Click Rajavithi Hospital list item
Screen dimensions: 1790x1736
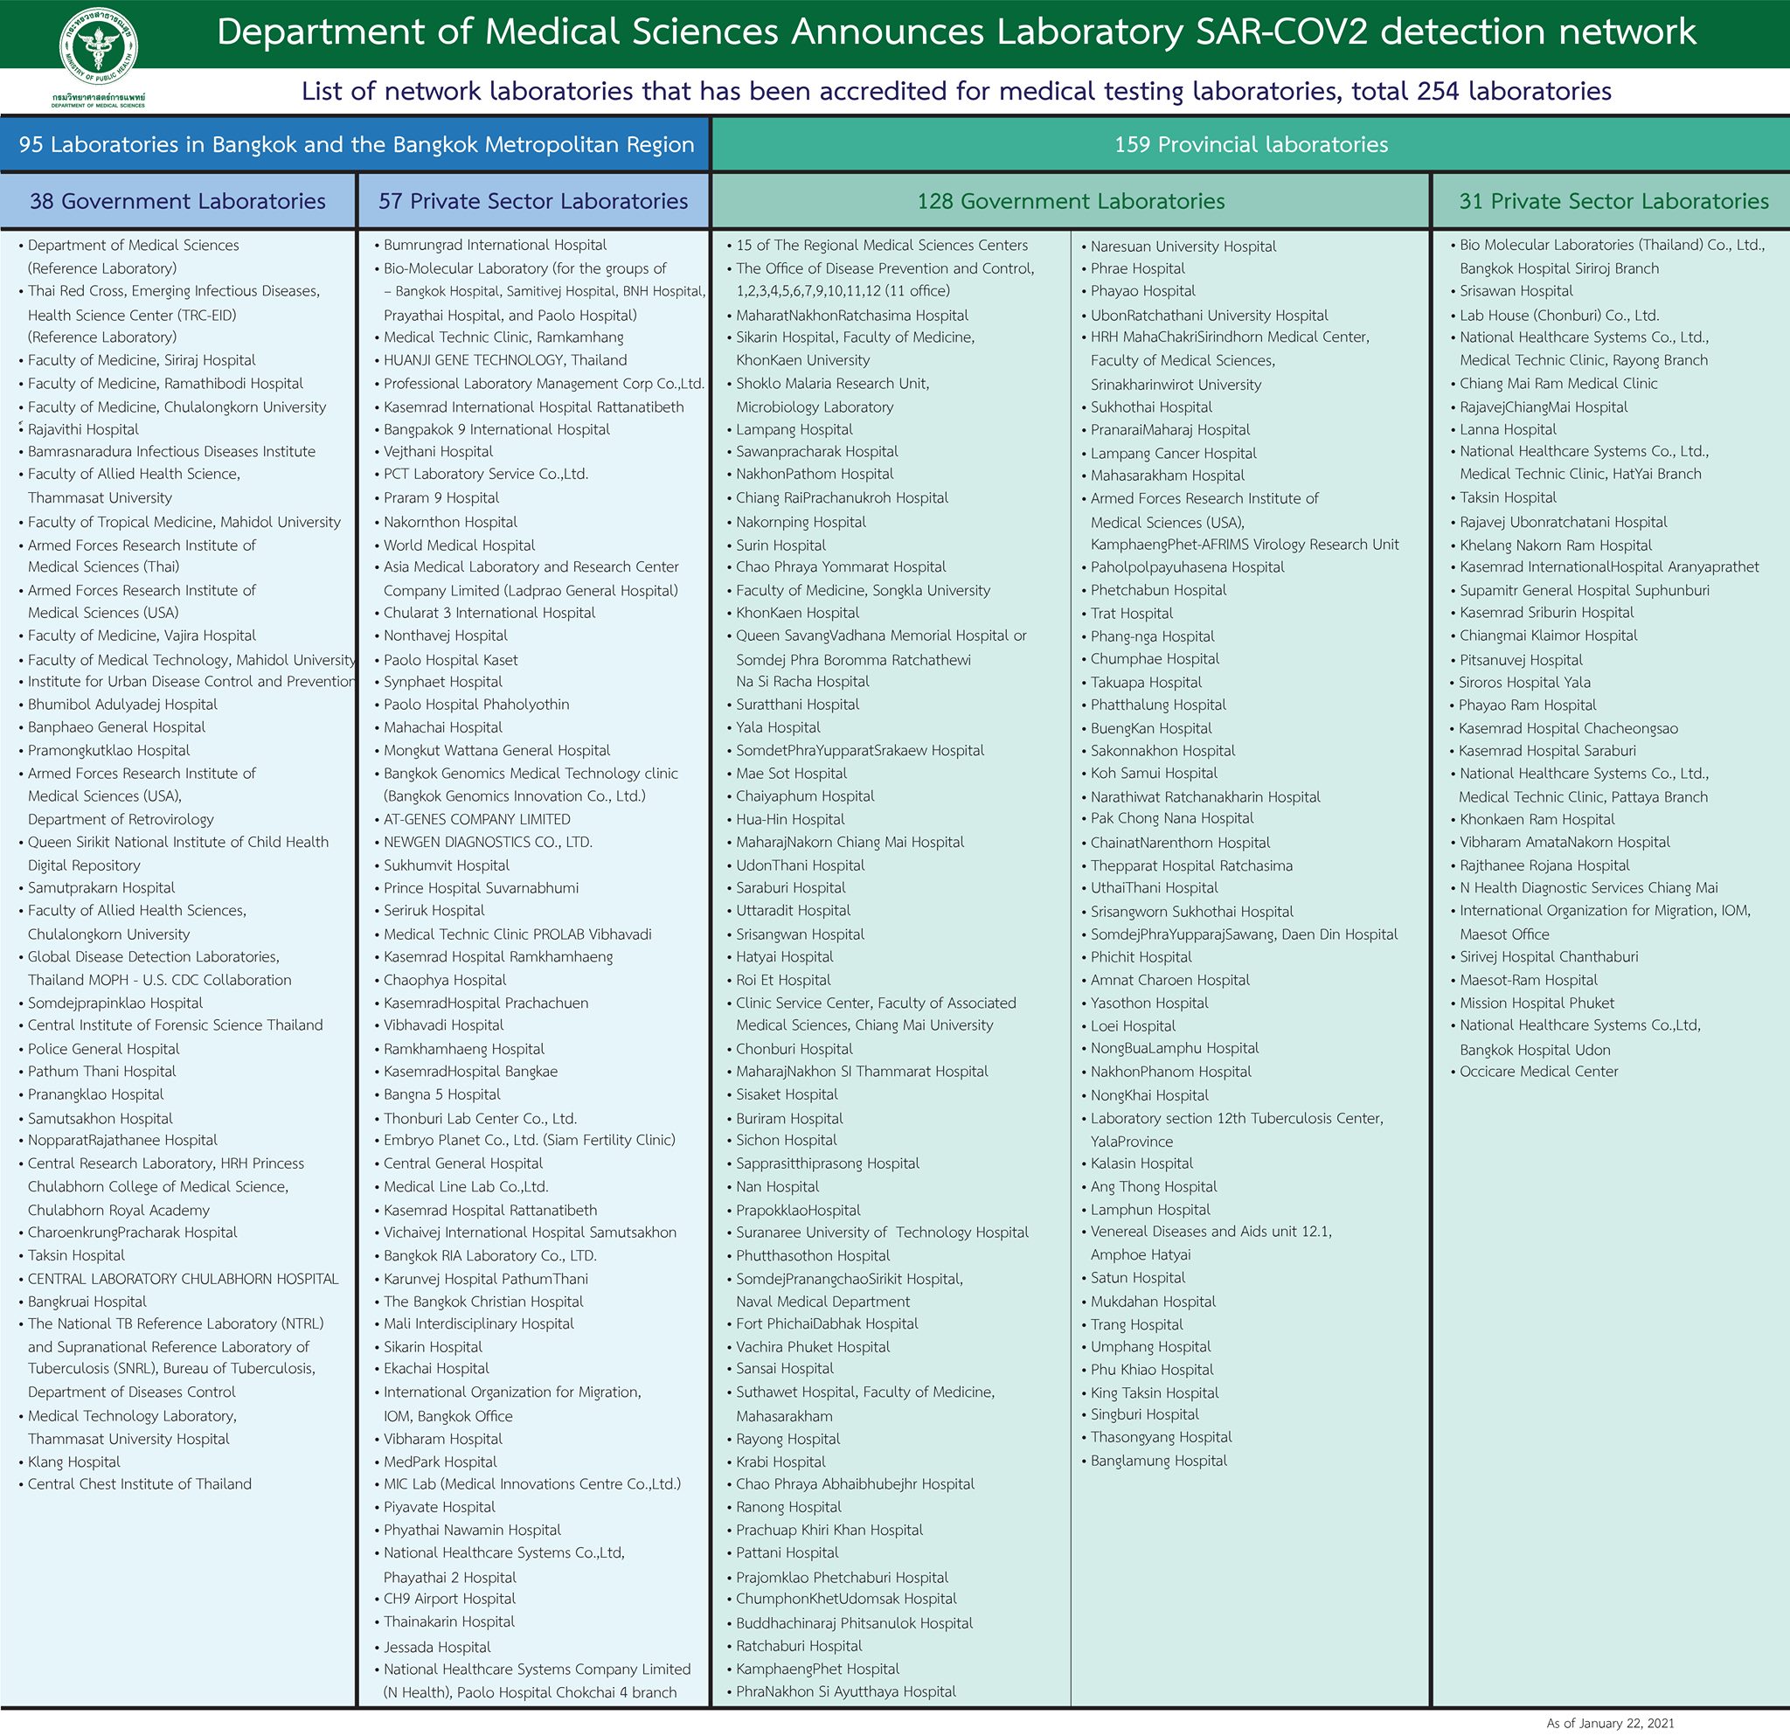click(x=83, y=429)
